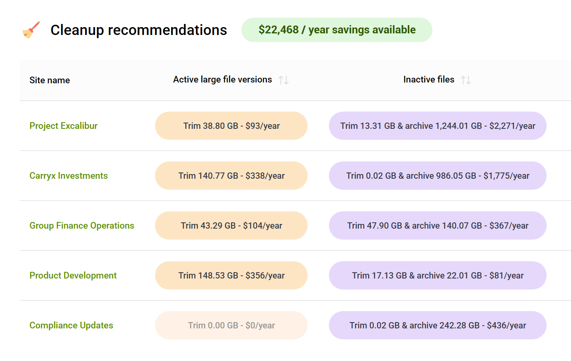Click Active large file versions header text

click(x=223, y=80)
